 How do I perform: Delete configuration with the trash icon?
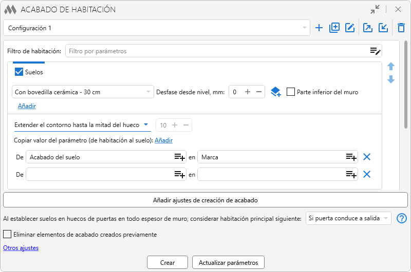pyautogui.click(x=401, y=28)
